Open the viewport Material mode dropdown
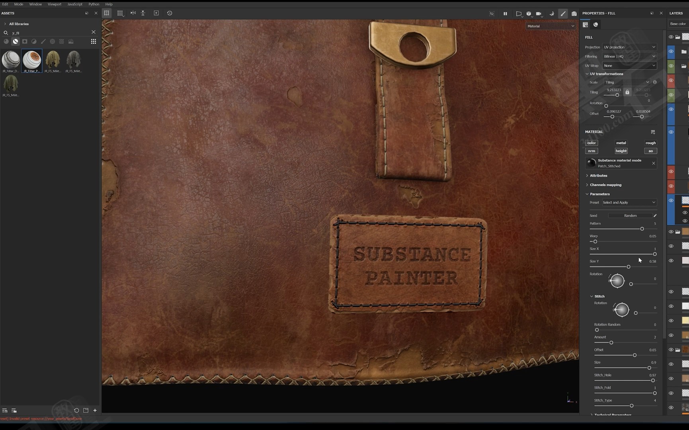 (550, 26)
